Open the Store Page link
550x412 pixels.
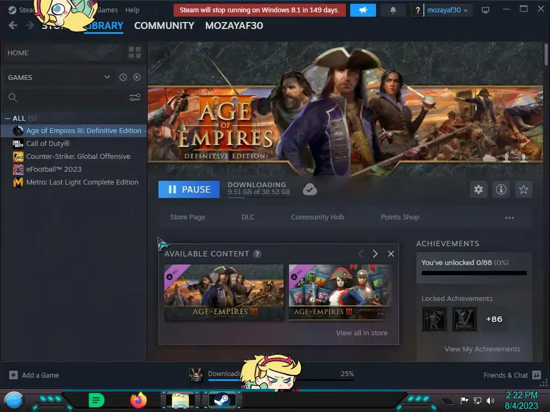[187, 217]
